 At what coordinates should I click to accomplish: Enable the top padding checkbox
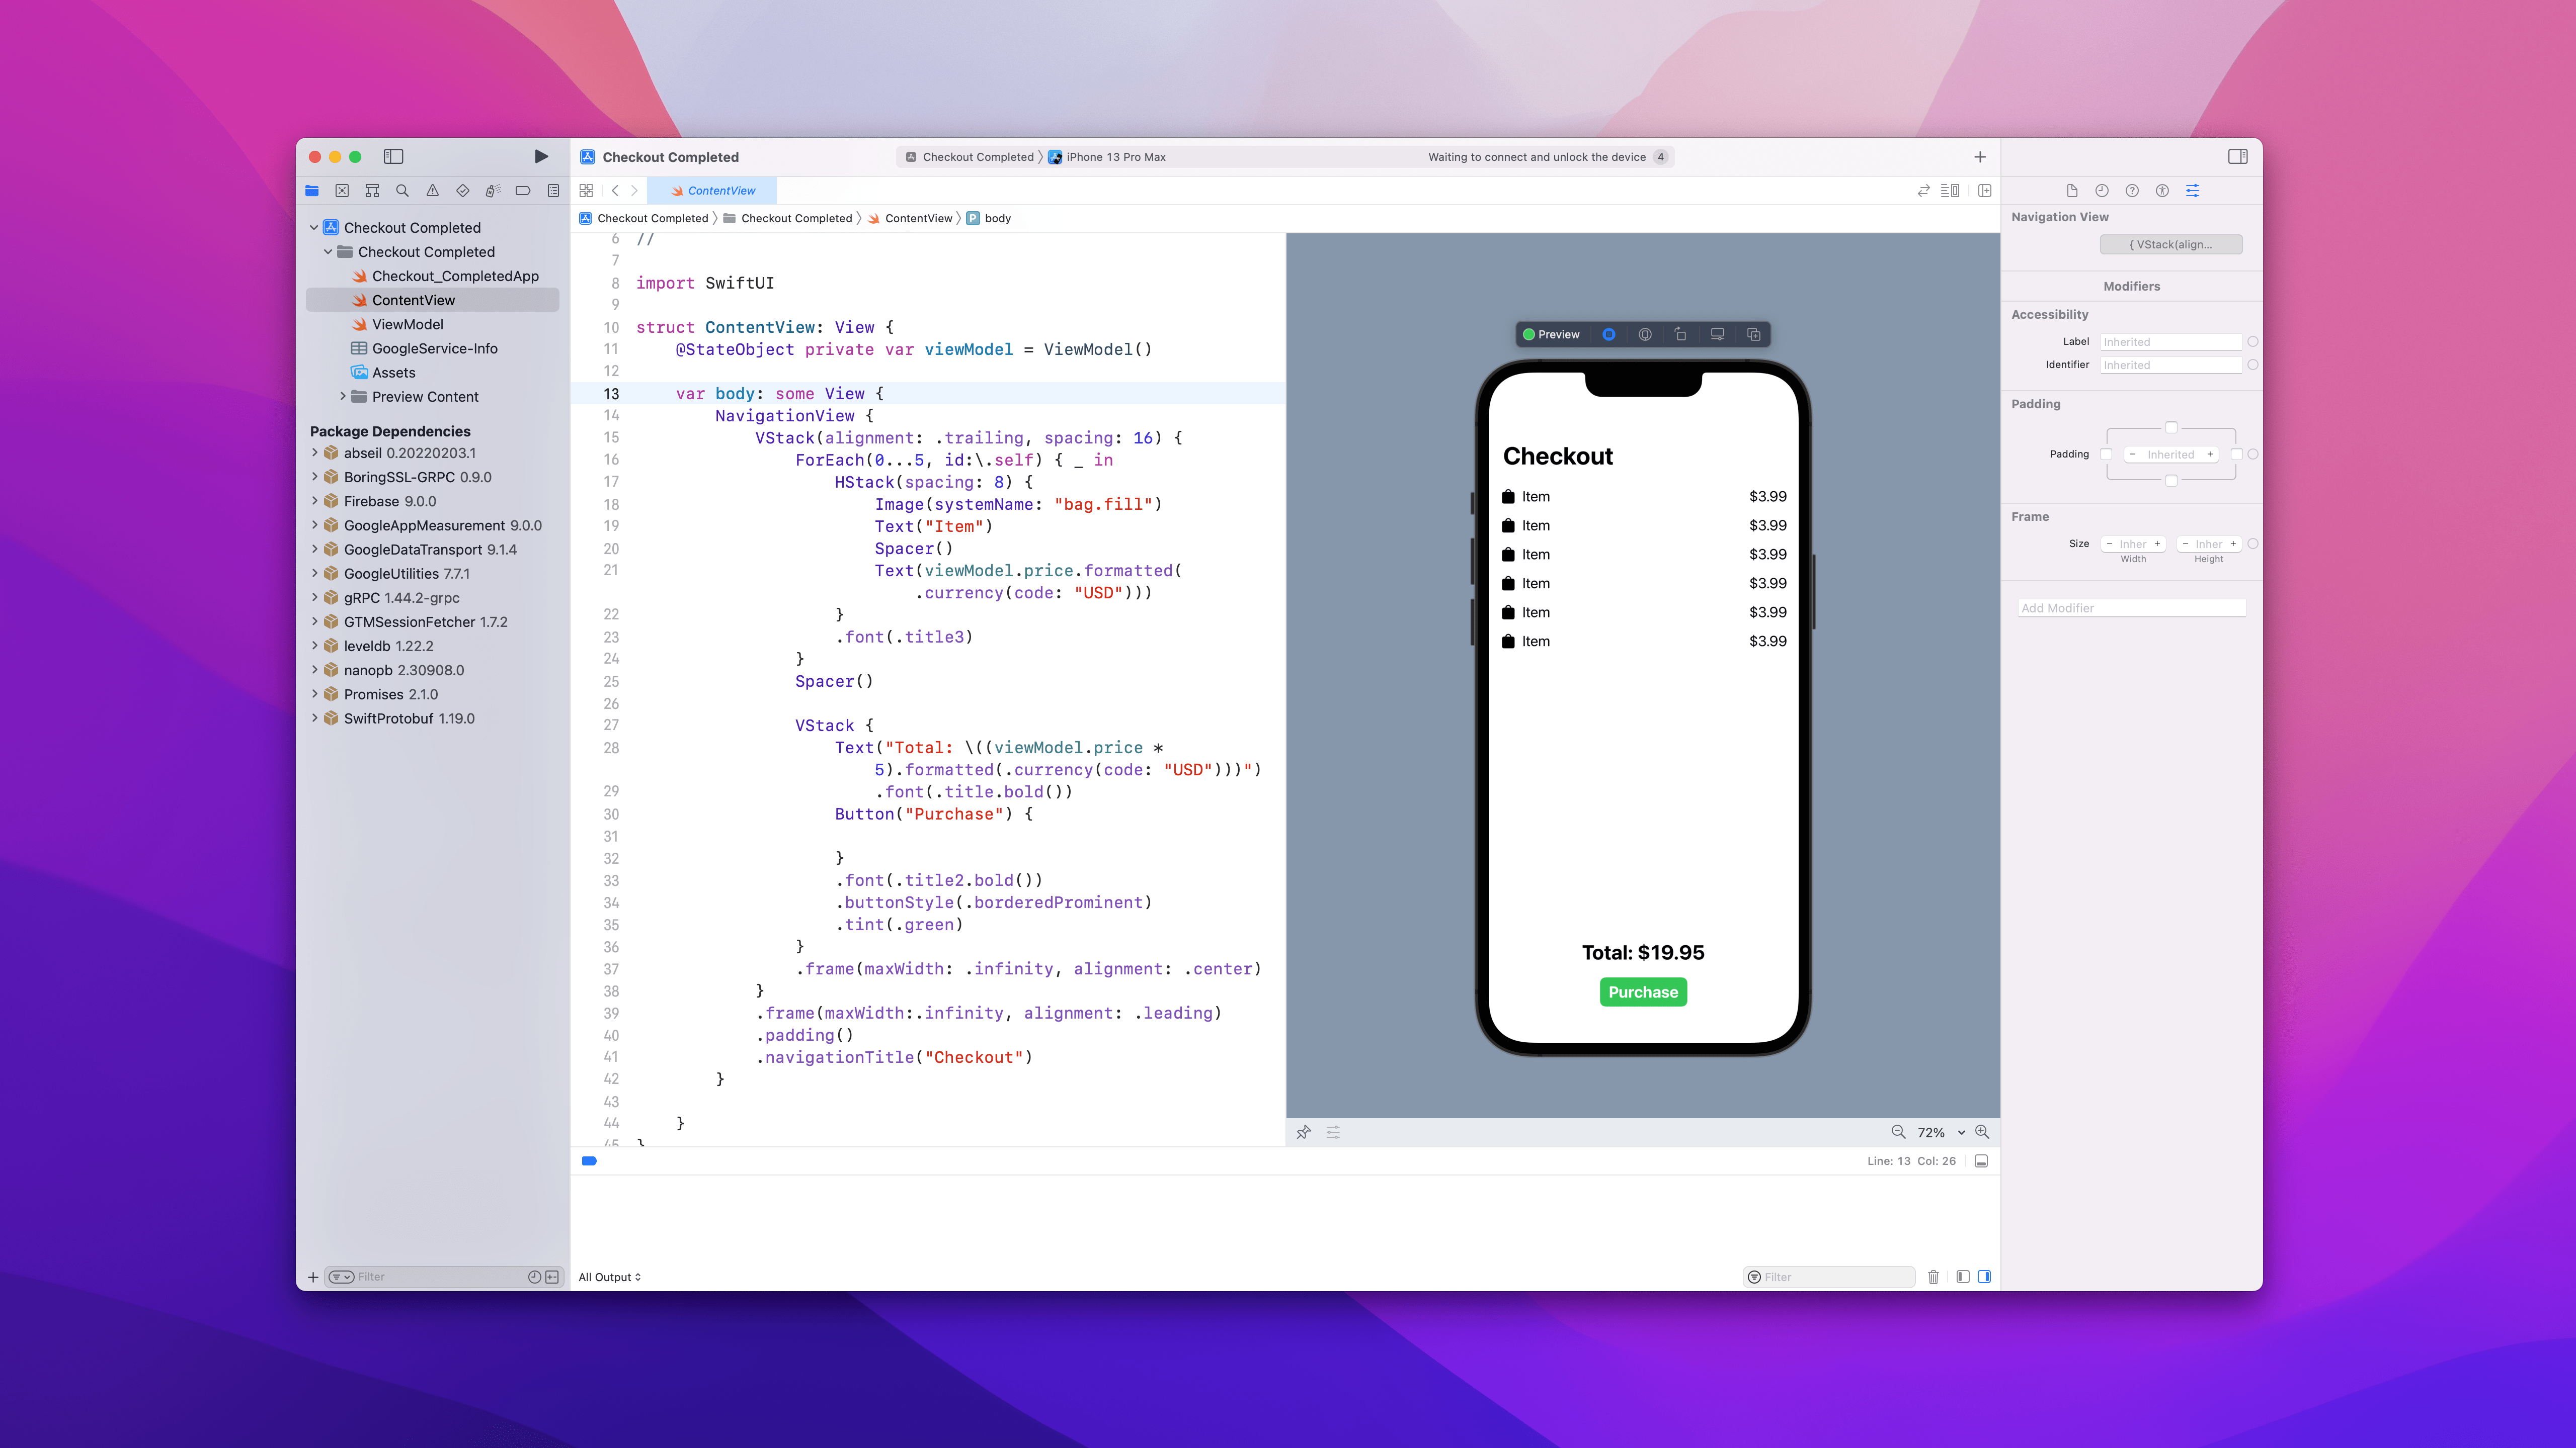[x=2171, y=428]
